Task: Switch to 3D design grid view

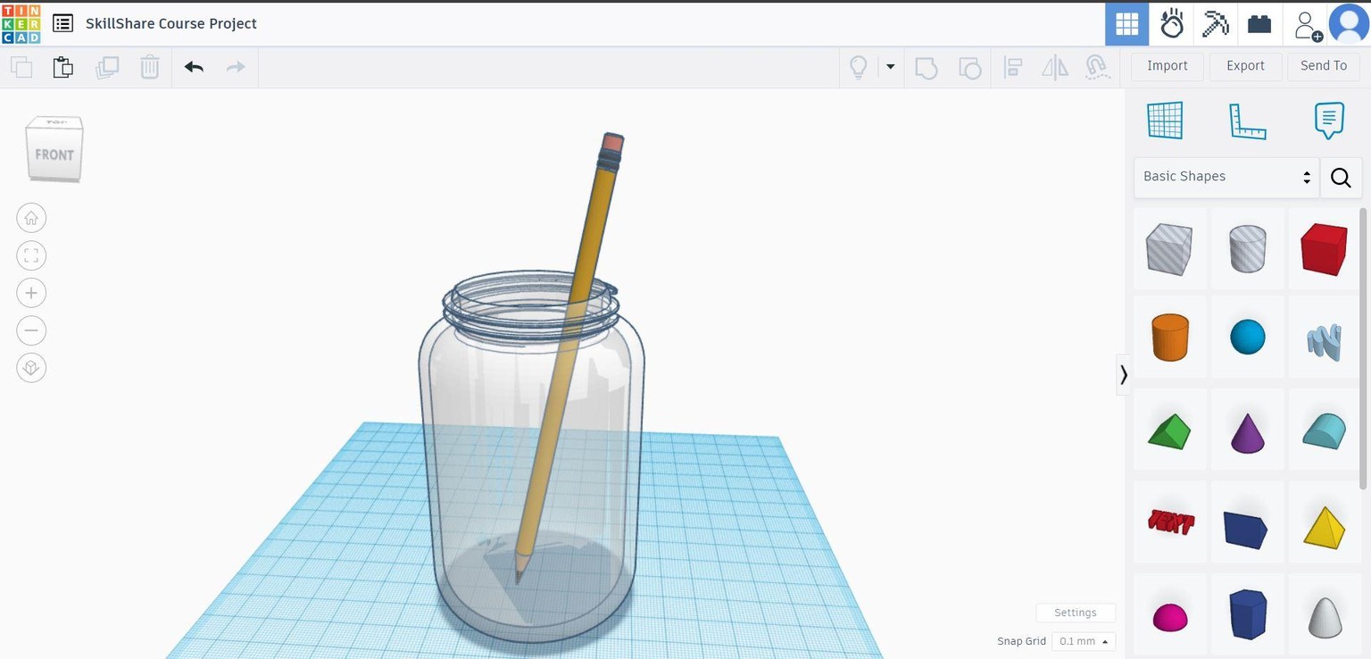Action: 1126,24
